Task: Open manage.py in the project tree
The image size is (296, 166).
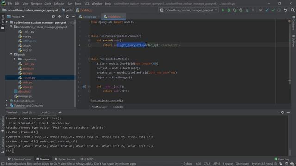Action: pyautogui.click(x=25, y=96)
